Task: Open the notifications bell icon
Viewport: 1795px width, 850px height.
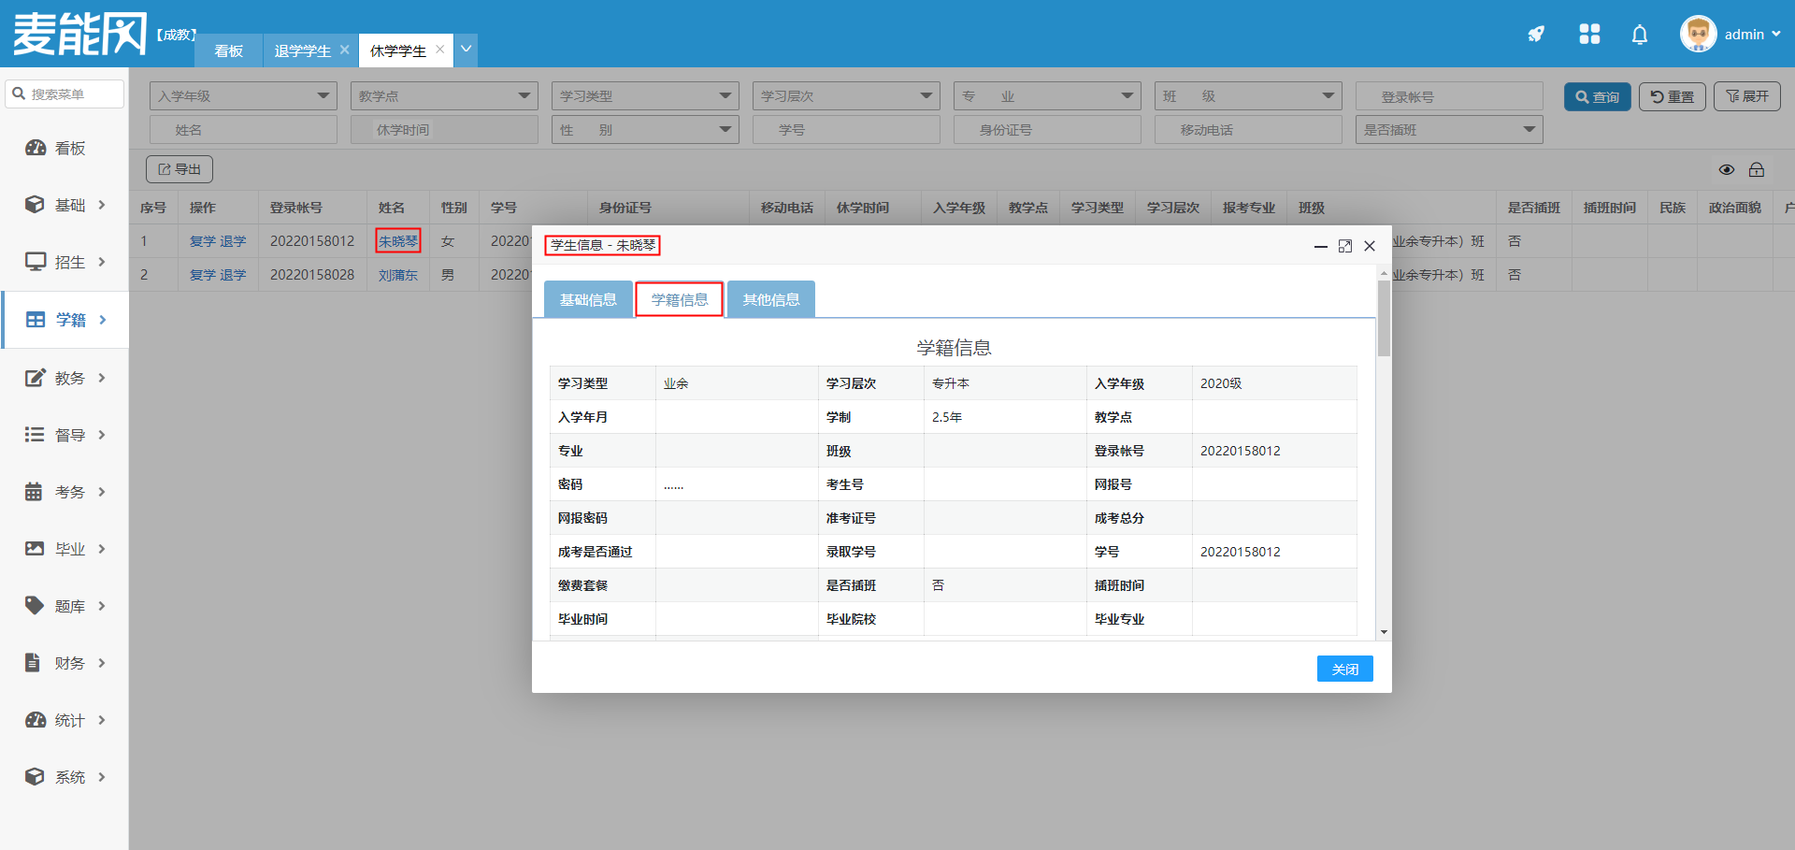Action: (x=1640, y=35)
